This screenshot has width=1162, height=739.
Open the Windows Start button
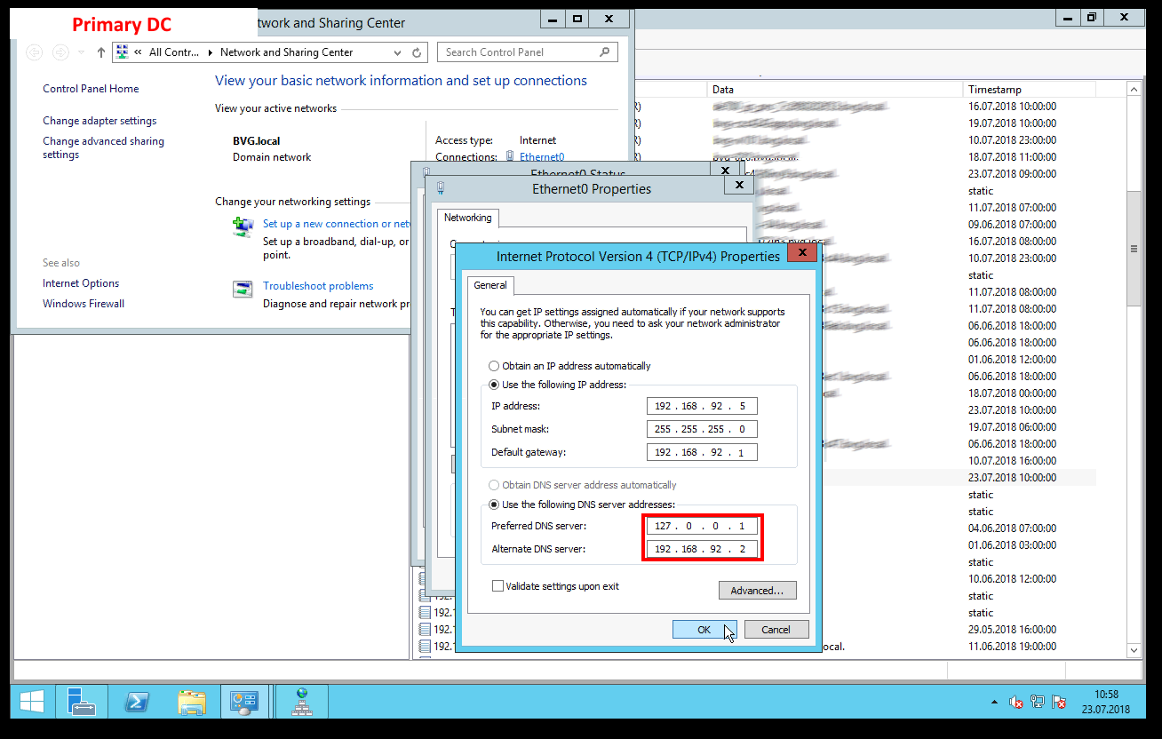(32, 702)
